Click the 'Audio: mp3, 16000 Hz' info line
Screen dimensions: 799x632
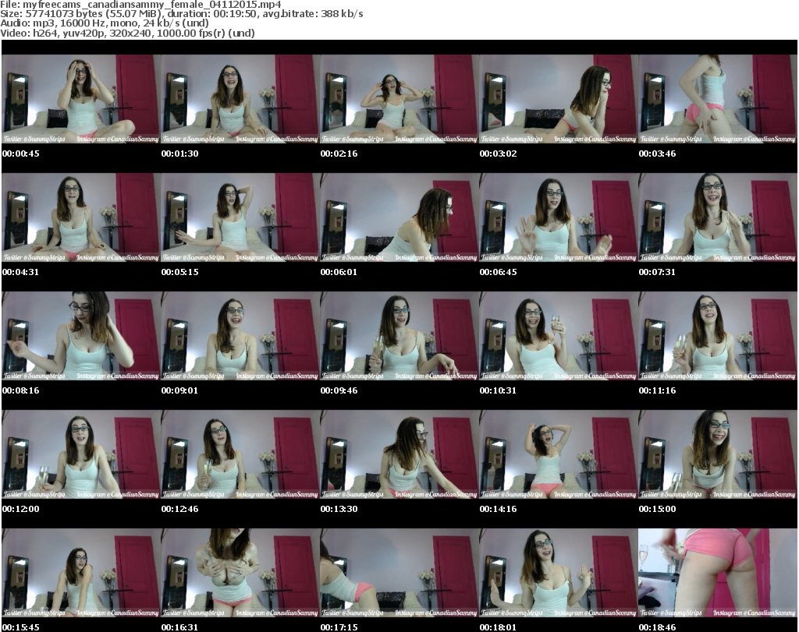click(x=105, y=23)
